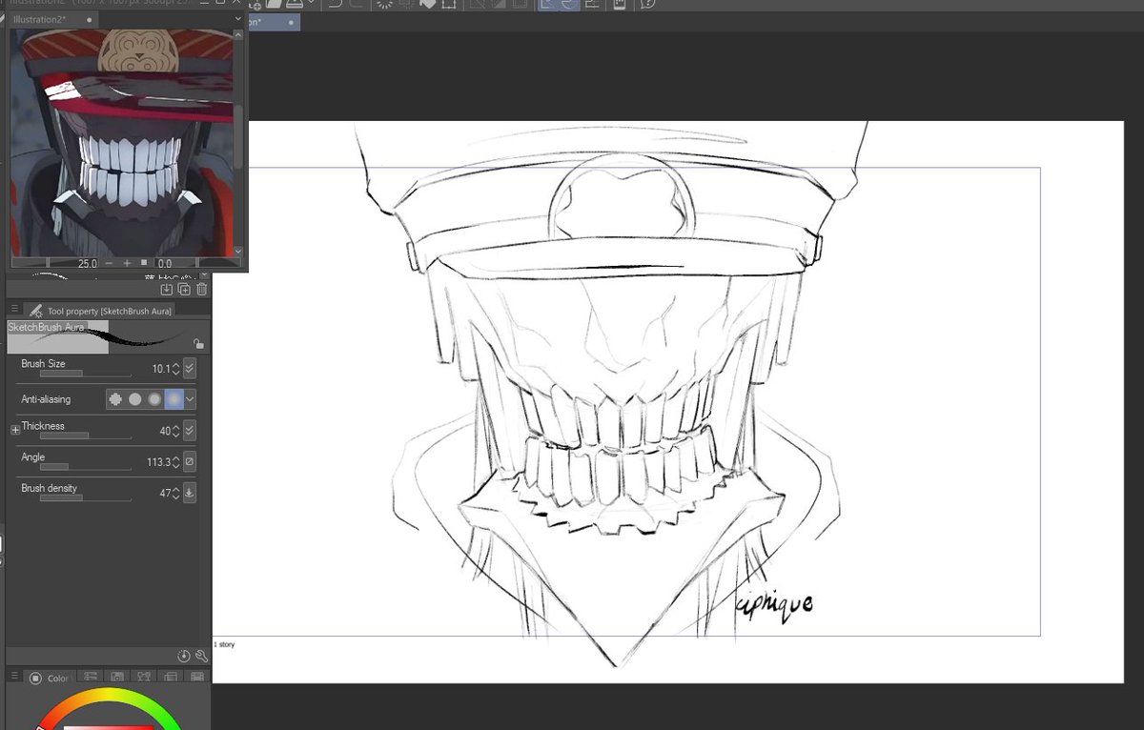This screenshot has height=730, width=1144.
Task: Toggle the lock icon on SketchBrush Aura preview
Action: pos(198,343)
